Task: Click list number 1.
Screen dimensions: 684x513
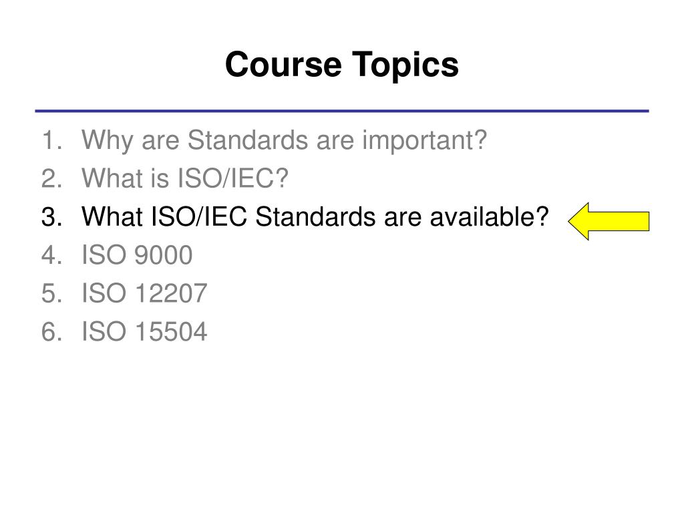Action: coord(51,140)
